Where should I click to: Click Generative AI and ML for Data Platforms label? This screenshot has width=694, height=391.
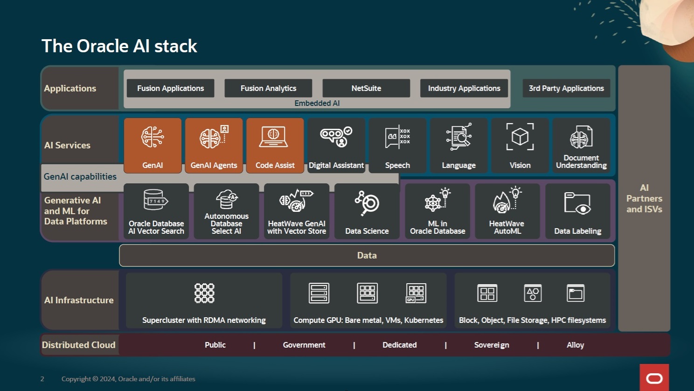[x=76, y=211]
